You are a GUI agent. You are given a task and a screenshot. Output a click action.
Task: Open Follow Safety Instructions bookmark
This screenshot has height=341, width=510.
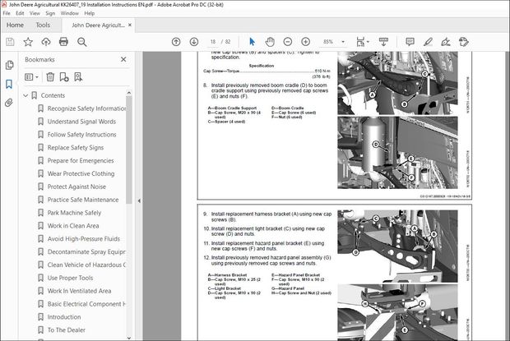(81, 135)
